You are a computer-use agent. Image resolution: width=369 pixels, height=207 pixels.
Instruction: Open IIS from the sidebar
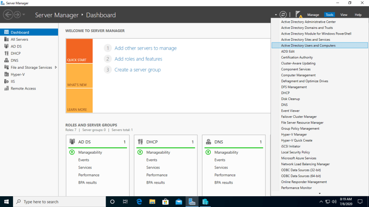tap(13, 81)
